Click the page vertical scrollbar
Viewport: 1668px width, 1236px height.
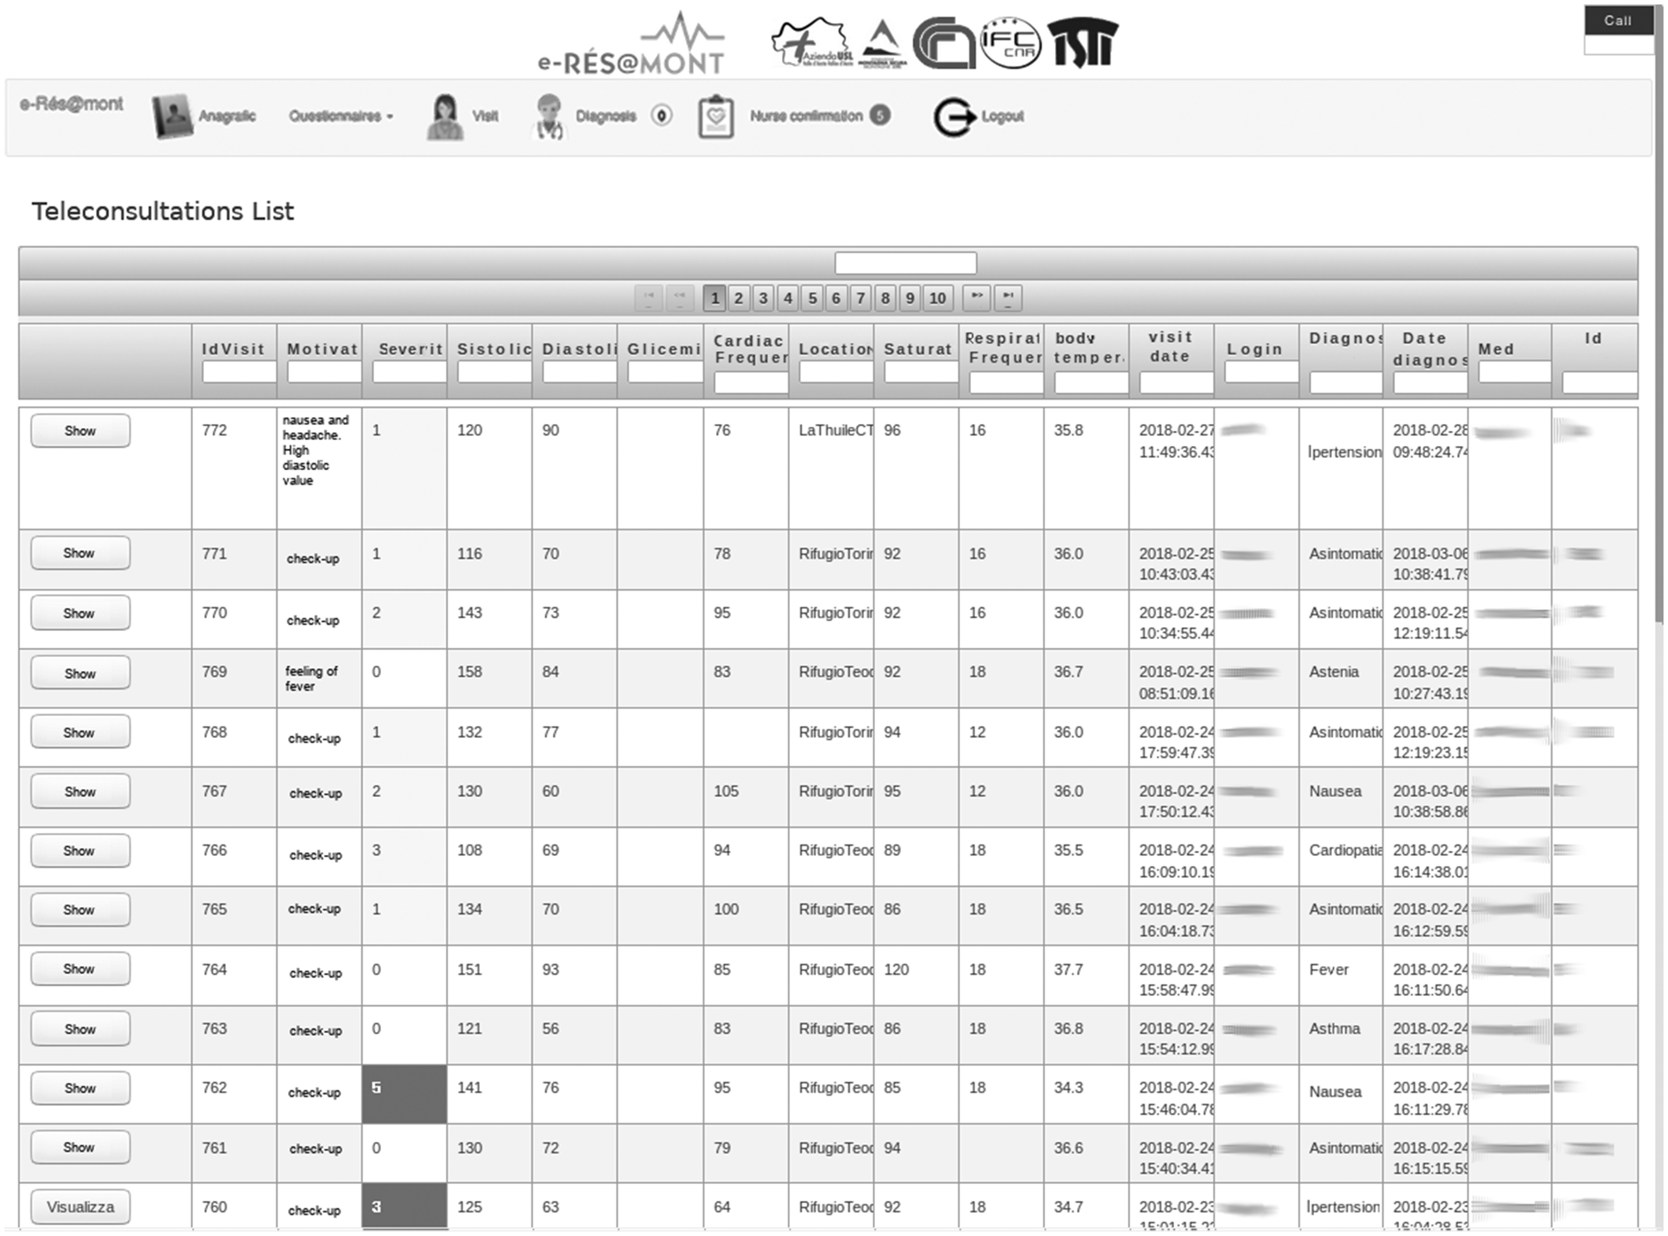click(x=1659, y=314)
